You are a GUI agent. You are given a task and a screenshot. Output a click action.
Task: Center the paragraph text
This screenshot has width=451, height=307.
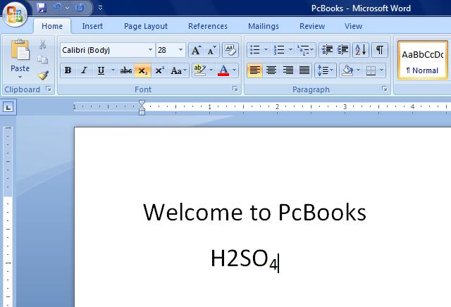pyautogui.click(x=271, y=70)
